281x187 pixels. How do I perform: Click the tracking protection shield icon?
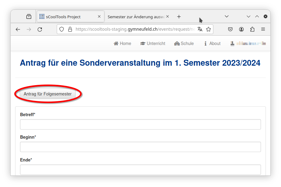pyautogui.click(x=62, y=29)
